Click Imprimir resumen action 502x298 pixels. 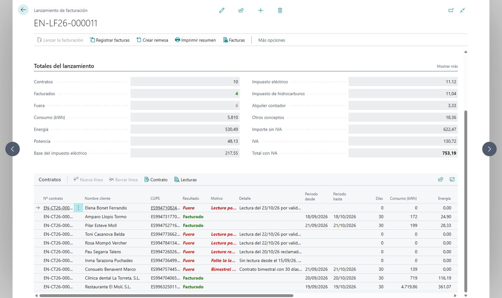195,40
